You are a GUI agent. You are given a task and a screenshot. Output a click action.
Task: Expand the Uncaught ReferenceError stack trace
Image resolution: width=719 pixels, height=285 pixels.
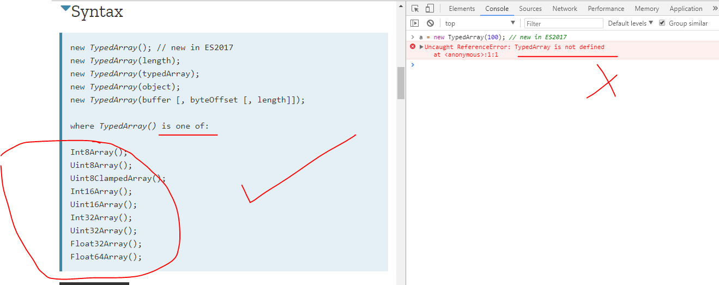coord(421,47)
